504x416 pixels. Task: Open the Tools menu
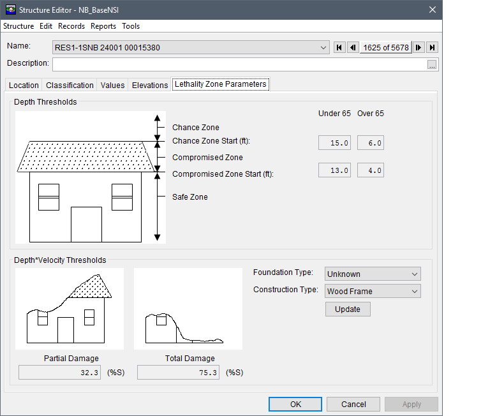point(131,26)
